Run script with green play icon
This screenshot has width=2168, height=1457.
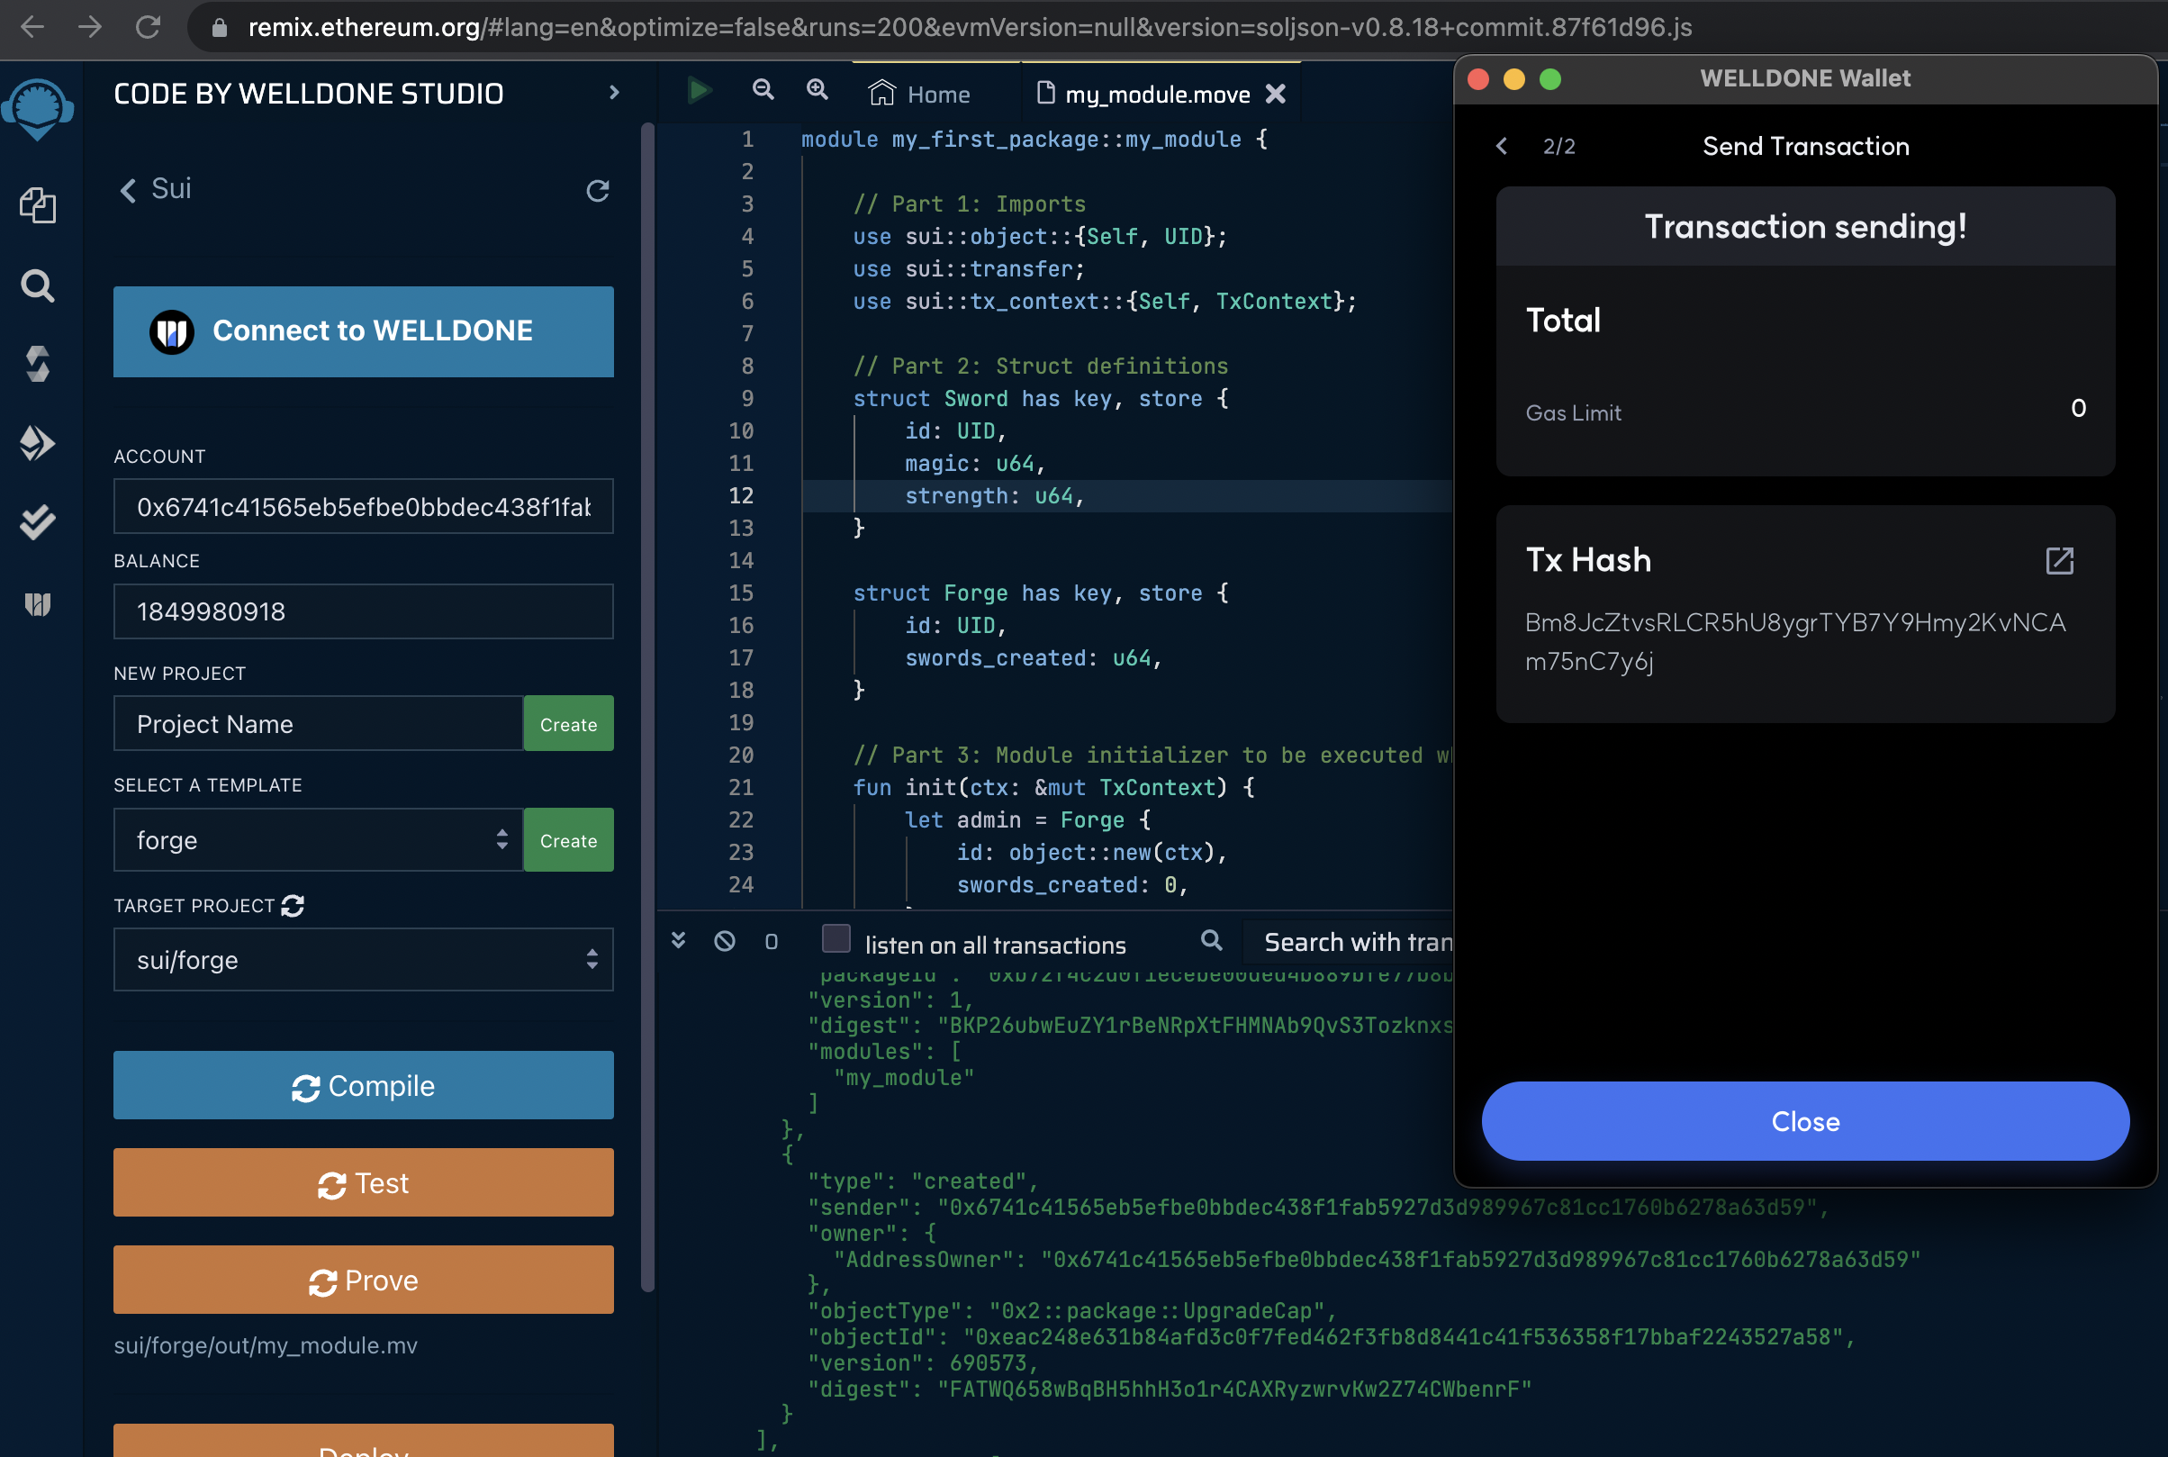click(x=699, y=91)
